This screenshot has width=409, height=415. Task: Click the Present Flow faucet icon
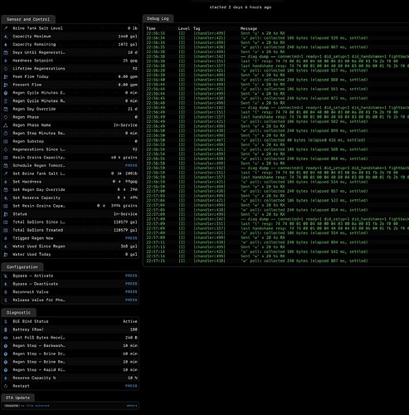coord(6,85)
